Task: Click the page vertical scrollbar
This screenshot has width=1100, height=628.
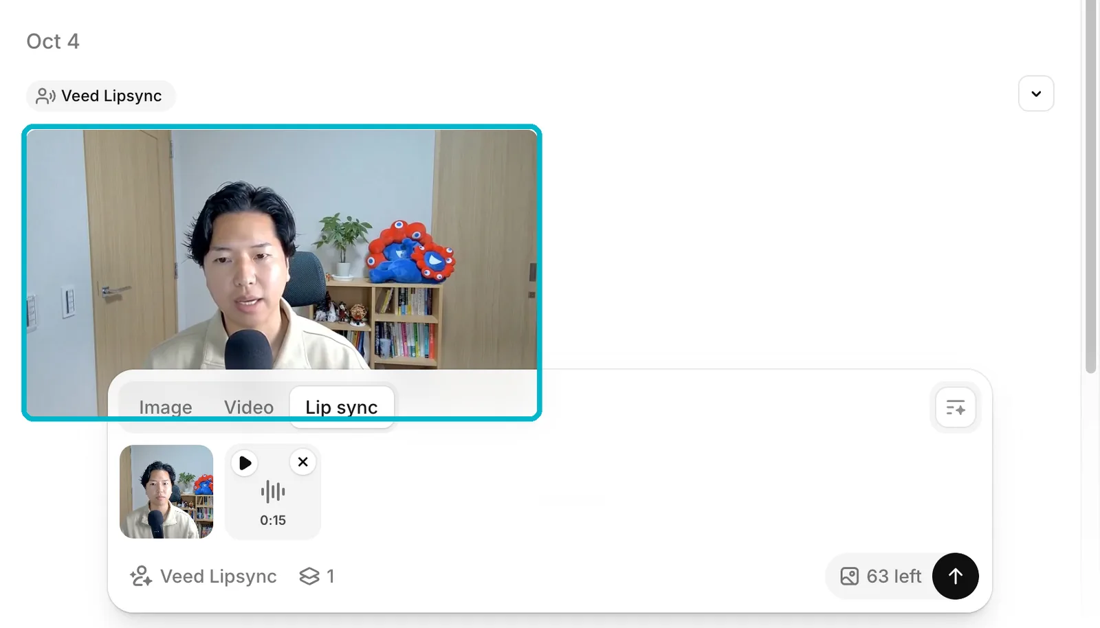Action: [x=1091, y=187]
